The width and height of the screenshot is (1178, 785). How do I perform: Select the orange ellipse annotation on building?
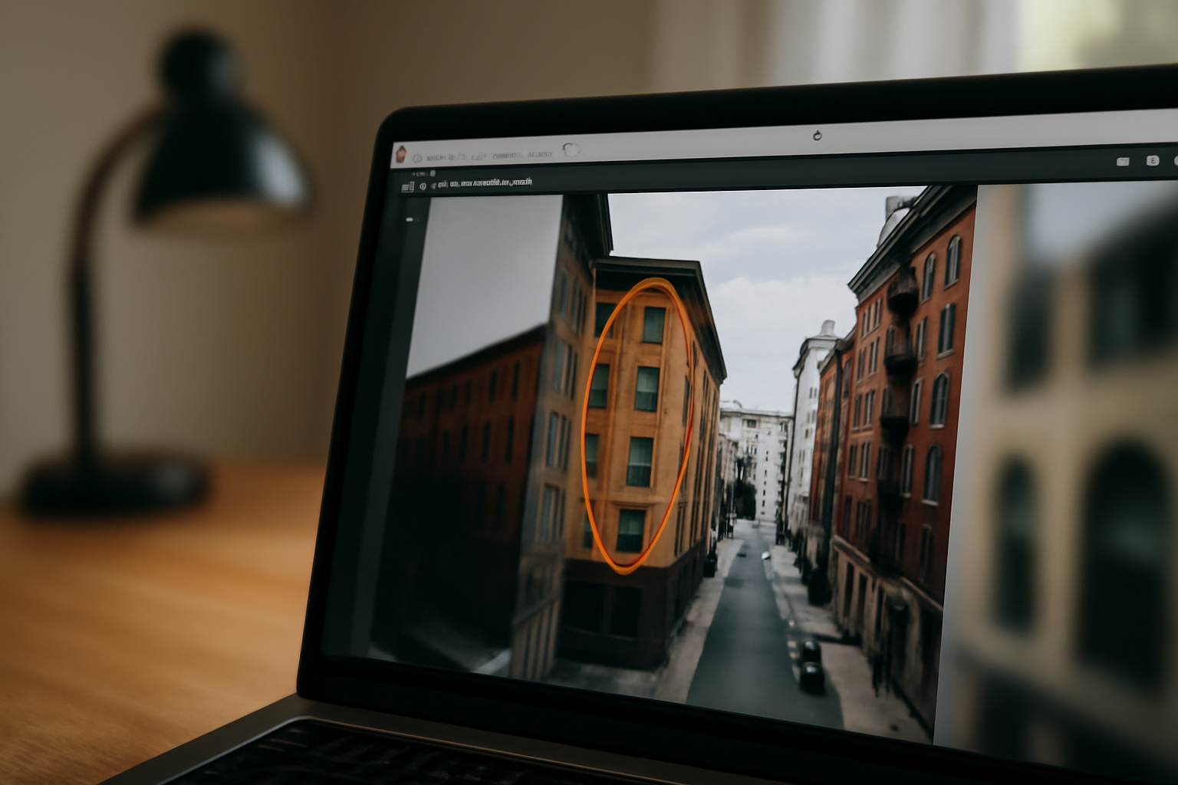click(638, 426)
